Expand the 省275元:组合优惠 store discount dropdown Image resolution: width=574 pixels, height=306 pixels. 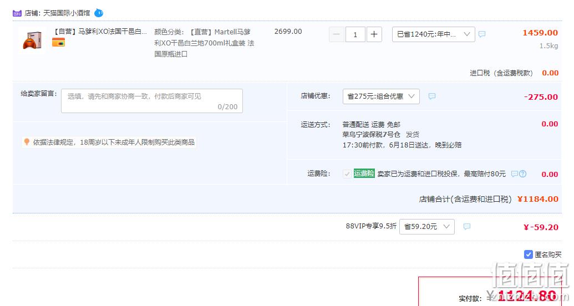pos(381,96)
